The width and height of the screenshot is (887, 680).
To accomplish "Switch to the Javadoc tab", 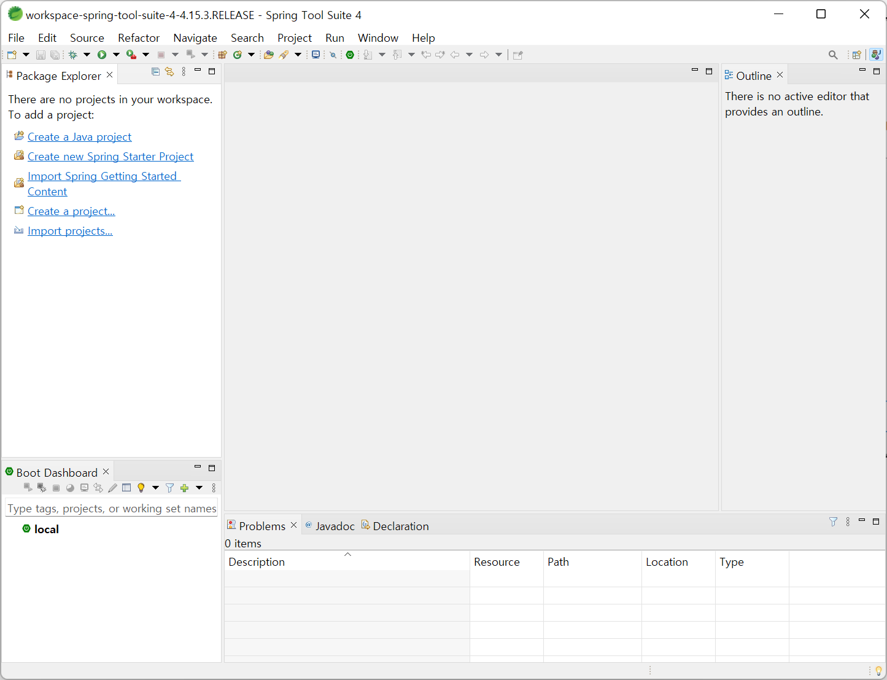I will (330, 526).
